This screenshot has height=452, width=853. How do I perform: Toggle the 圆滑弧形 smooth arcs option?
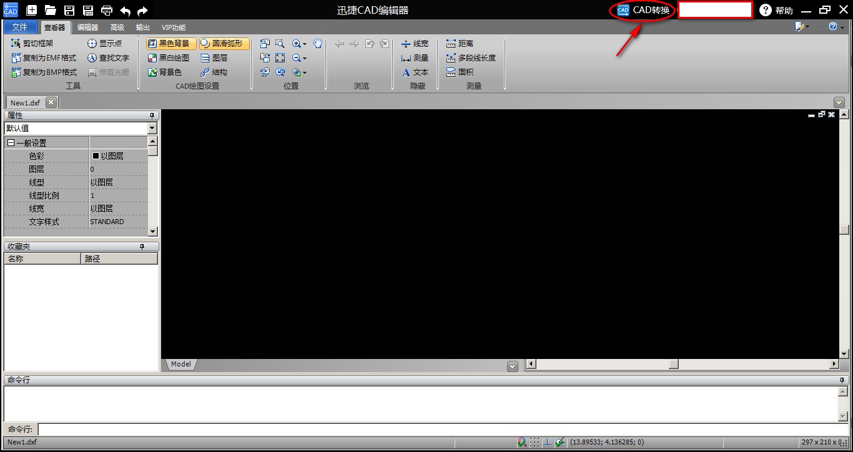point(225,44)
